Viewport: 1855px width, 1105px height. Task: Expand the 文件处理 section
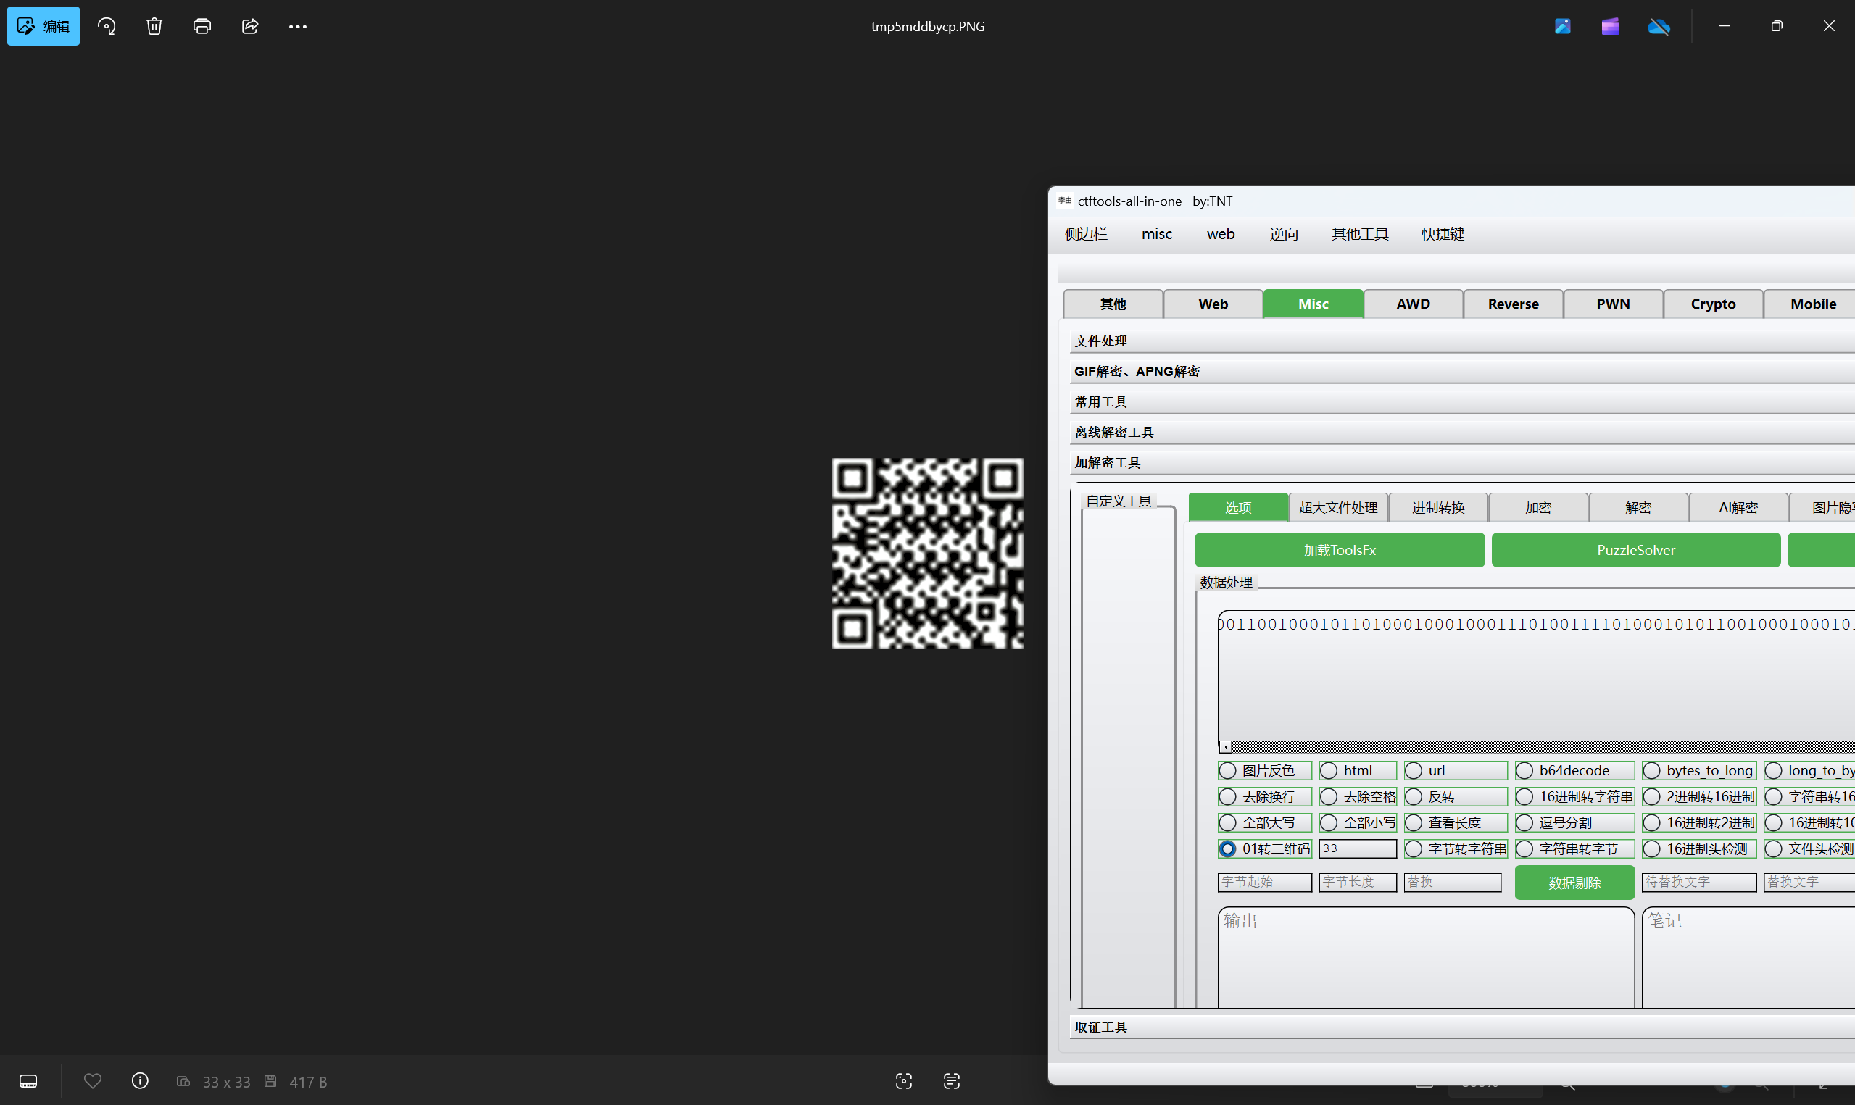click(x=1463, y=341)
